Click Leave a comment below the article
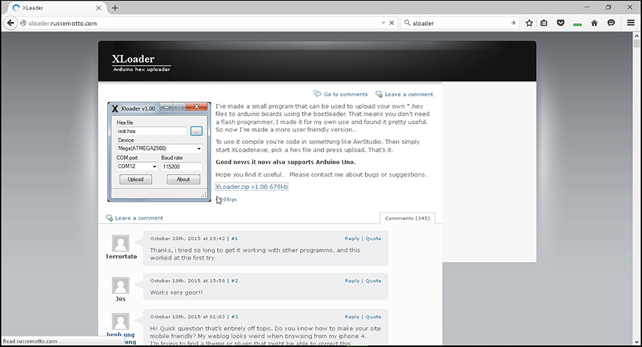The height and width of the screenshot is (347, 642). 139,218
